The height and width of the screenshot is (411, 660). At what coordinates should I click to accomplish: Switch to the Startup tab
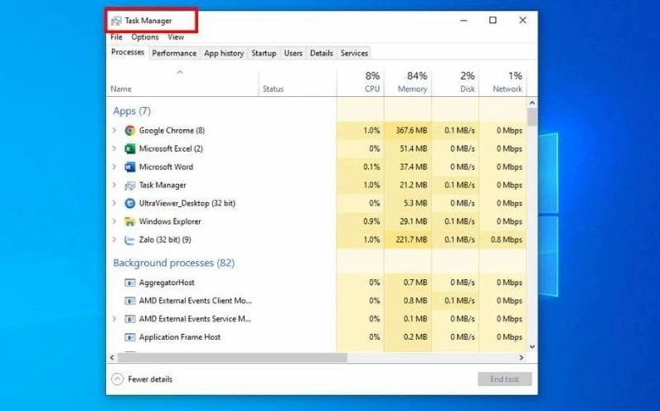(264, 53)
